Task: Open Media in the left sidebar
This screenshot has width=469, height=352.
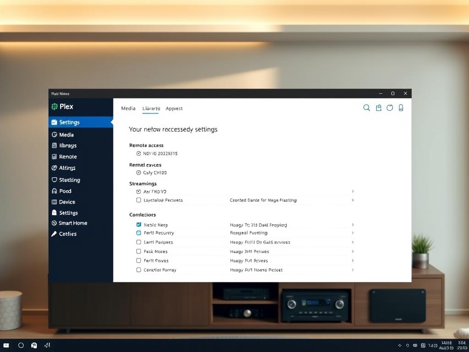Action: 62,135
